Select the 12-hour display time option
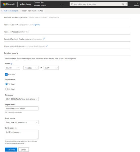 6,84
